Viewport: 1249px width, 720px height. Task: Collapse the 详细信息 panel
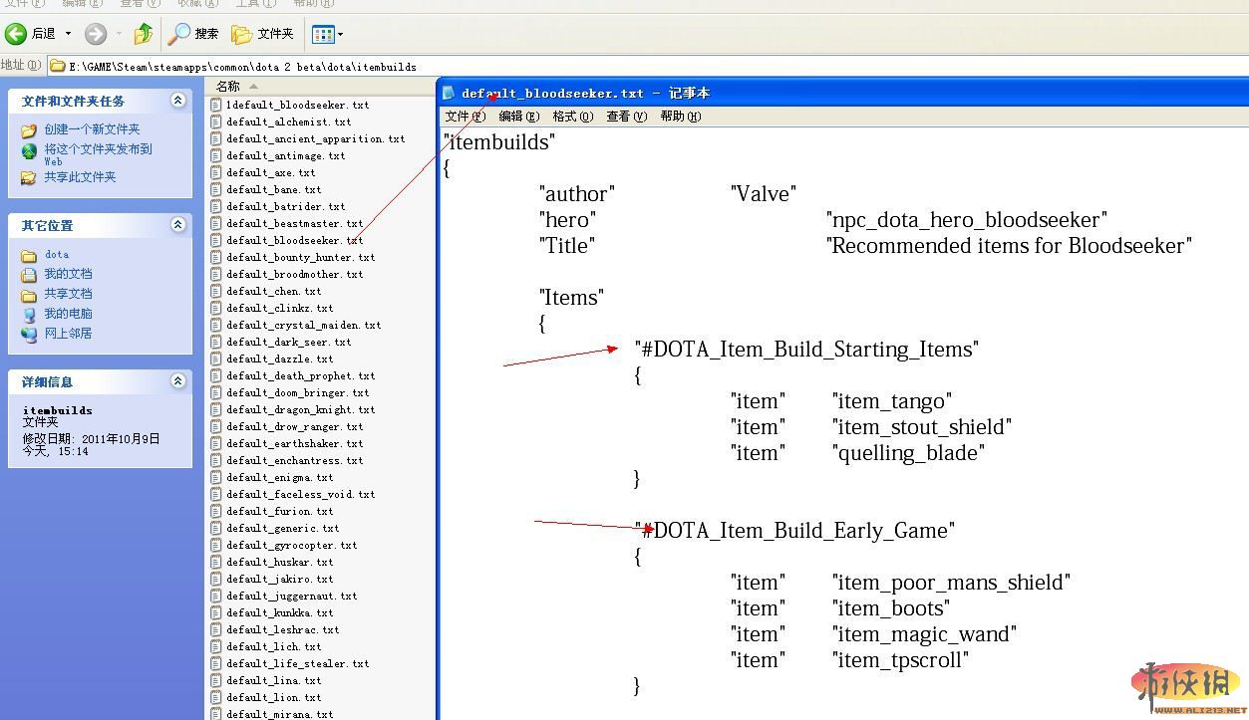pyautogui.click(x=177, y=381)
